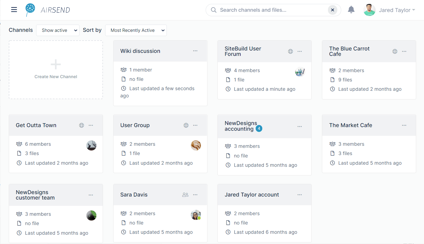Open the notifications bell
424x244 pixels.
(x=351, y=10)
